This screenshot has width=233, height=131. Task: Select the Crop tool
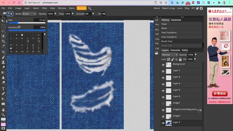tap(3, 41)
